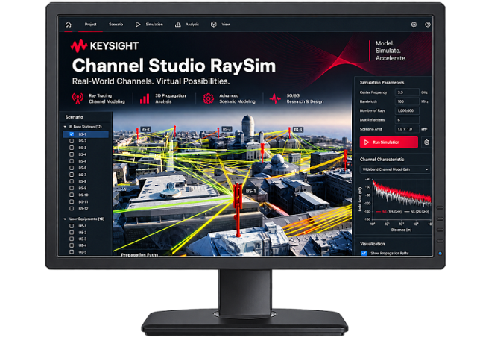Image resolution: width=477 pixels, height=358 pixels.
Task: Click the Keysight logo
Action: click(x=105, y=46)
